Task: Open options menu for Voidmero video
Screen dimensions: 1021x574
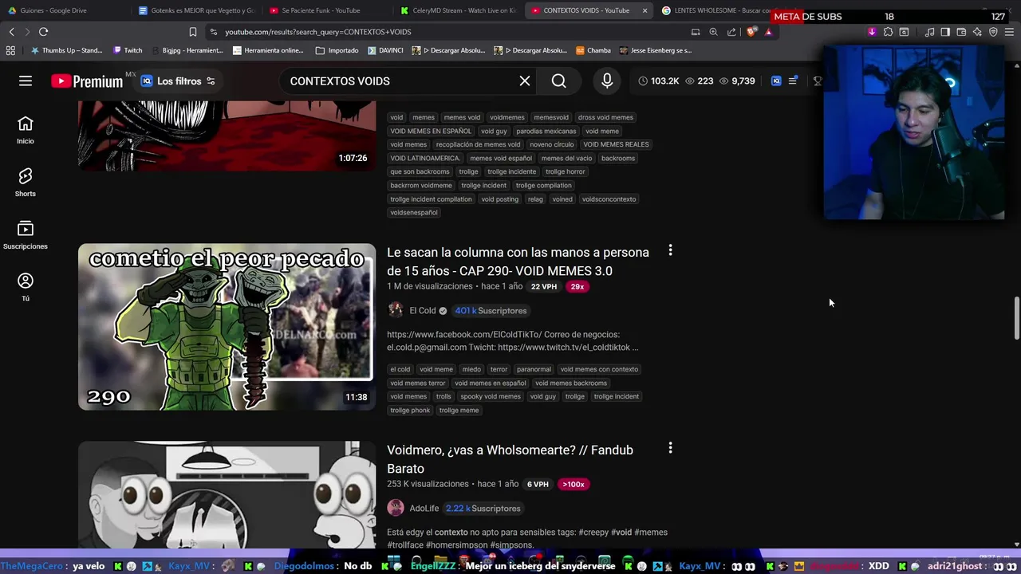Action: (x=670, y=449)
